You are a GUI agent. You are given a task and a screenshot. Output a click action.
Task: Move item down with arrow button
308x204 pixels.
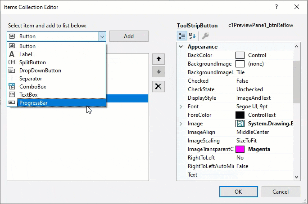coord(159,72)
